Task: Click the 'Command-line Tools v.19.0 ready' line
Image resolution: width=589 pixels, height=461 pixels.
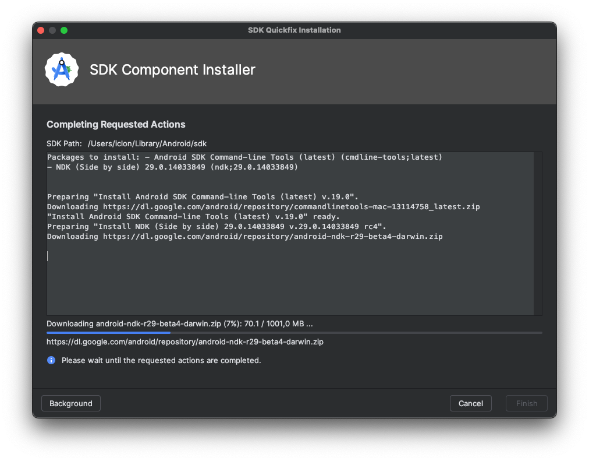Action: click(x=193, y=217)
